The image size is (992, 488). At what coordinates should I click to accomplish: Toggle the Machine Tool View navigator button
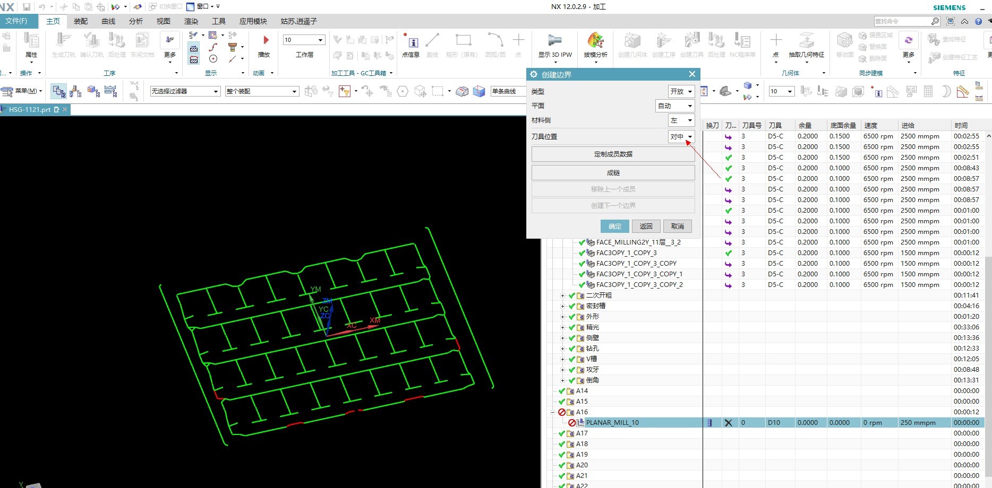(76, 91)
